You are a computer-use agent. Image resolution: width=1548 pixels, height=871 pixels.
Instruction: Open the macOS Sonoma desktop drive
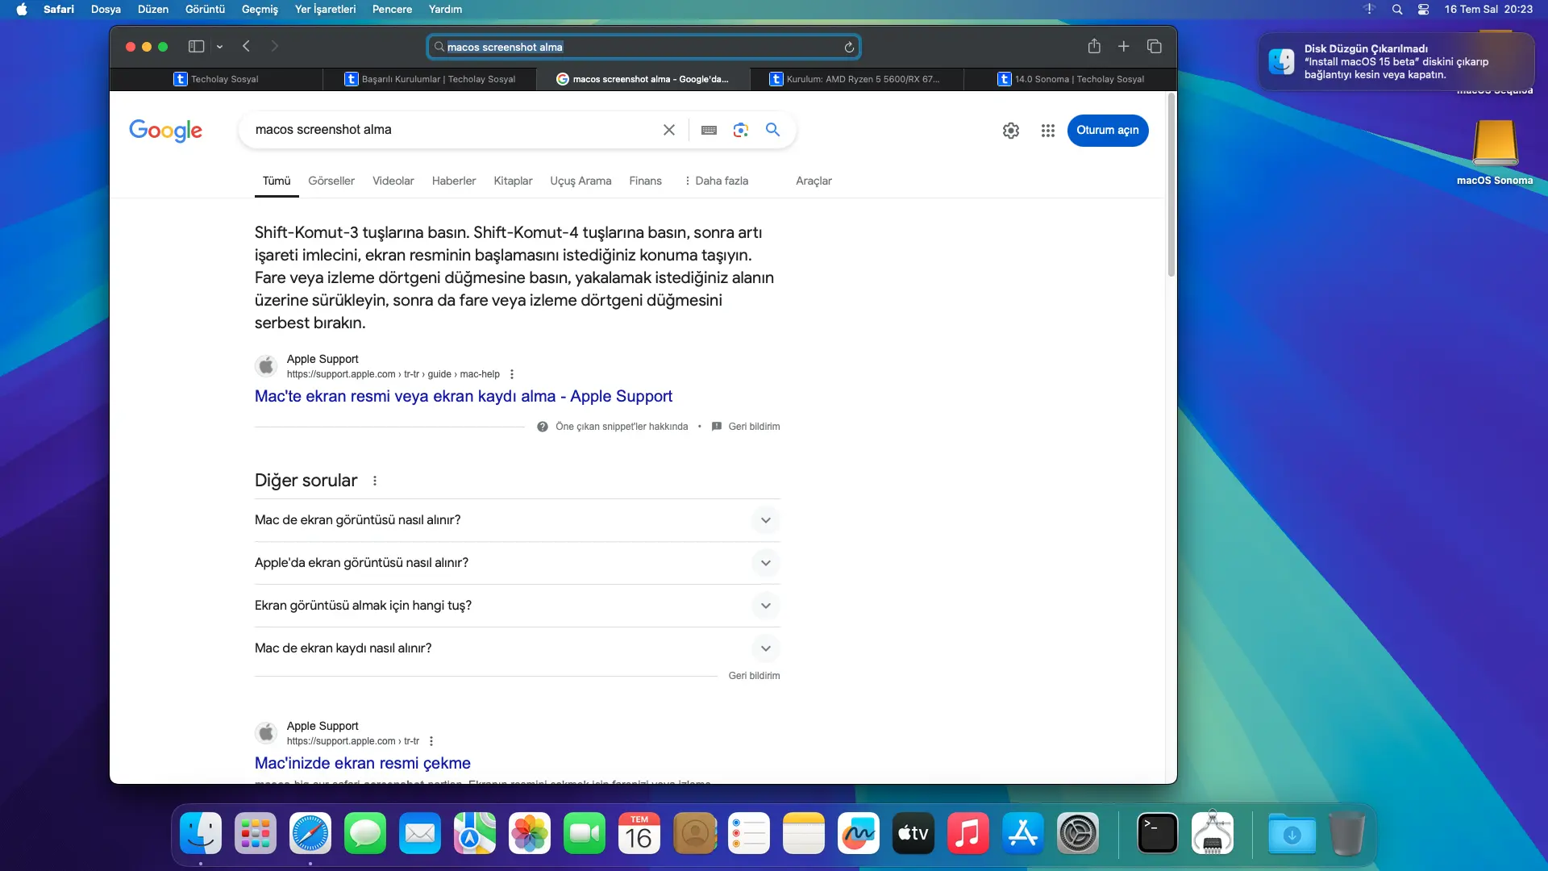click(1495, 152)
